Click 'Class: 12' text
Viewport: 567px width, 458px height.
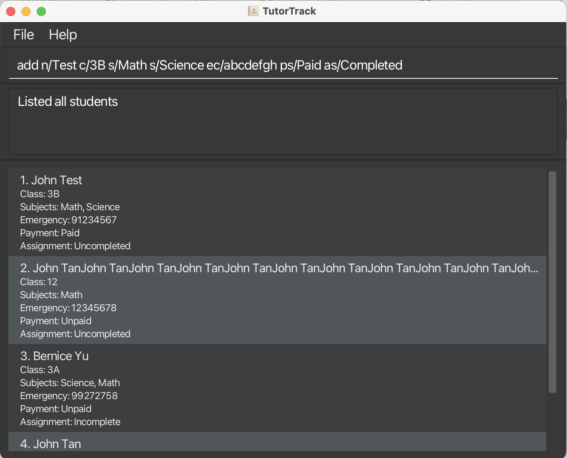(x=39, y=282)
